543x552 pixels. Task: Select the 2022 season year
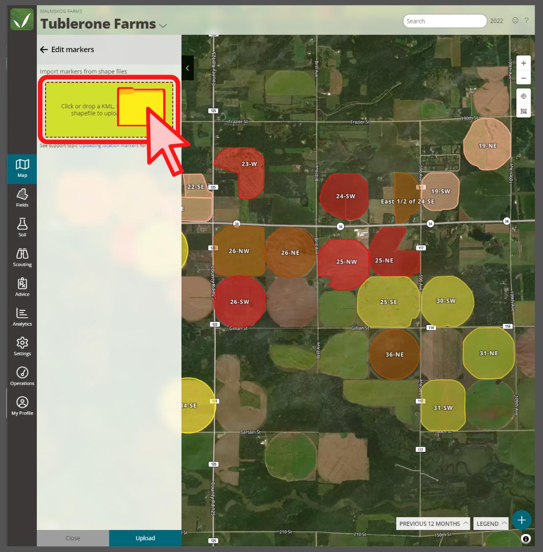pos(496,21)
